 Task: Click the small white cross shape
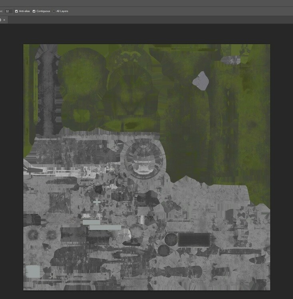97,203
